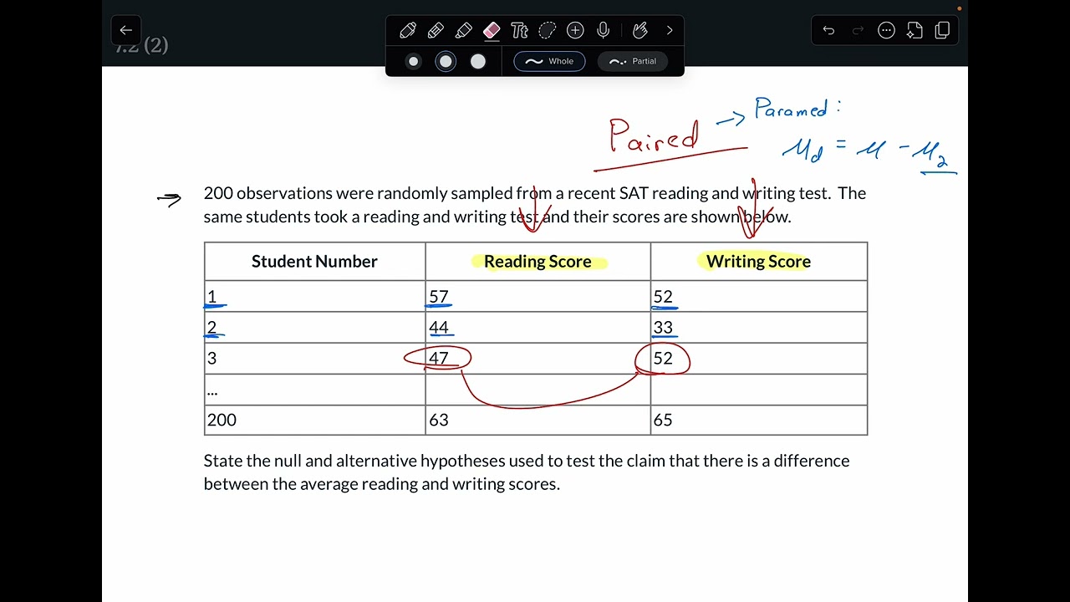Switch eraser mode to Partial
Viewport: 1070px width, 602px height.
click(633, 61)
